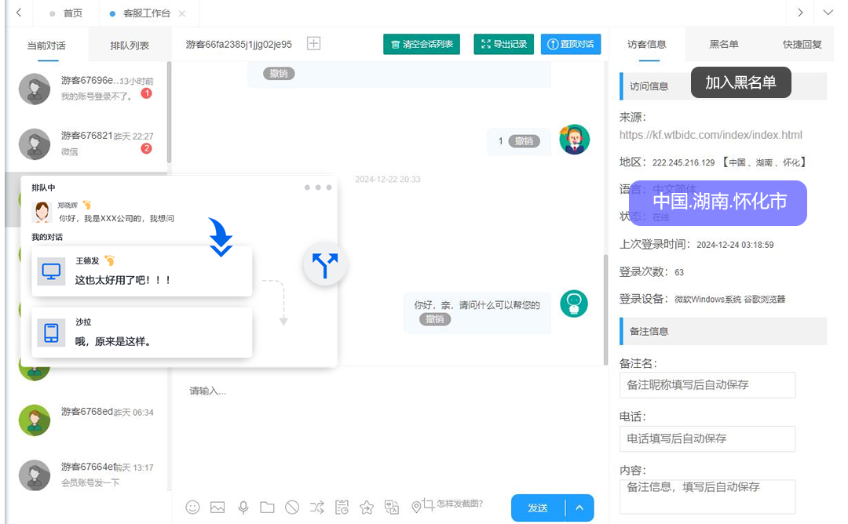This screenshot has height=524, width=848.
Task: Click the last login time 2024-12-24 03:18:59
Action: 735,245
